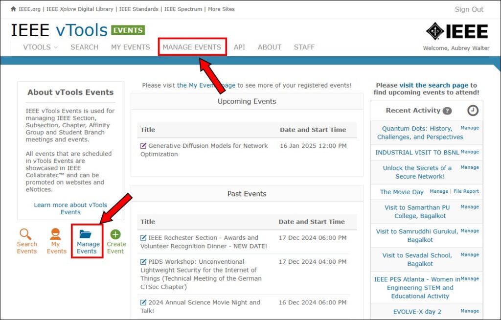This screenshot has height=320, width=501.
Task: Open IEEE Xplore Digital Library link
Action: tap(80, 9)
